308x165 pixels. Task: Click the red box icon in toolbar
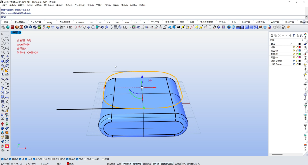(12, 27)
